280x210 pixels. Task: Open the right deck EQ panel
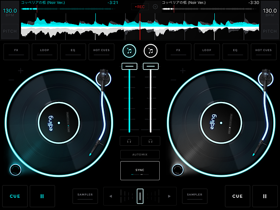coord(235,52)
